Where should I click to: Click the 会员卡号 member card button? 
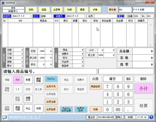pos(51,86)
